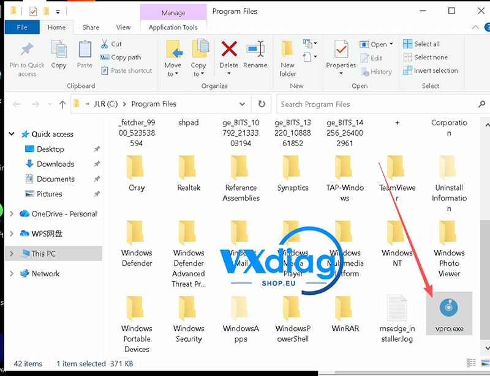Collapse the Quick access tree
Viewport: 490px width, 376px height.
tap(12, 134)
